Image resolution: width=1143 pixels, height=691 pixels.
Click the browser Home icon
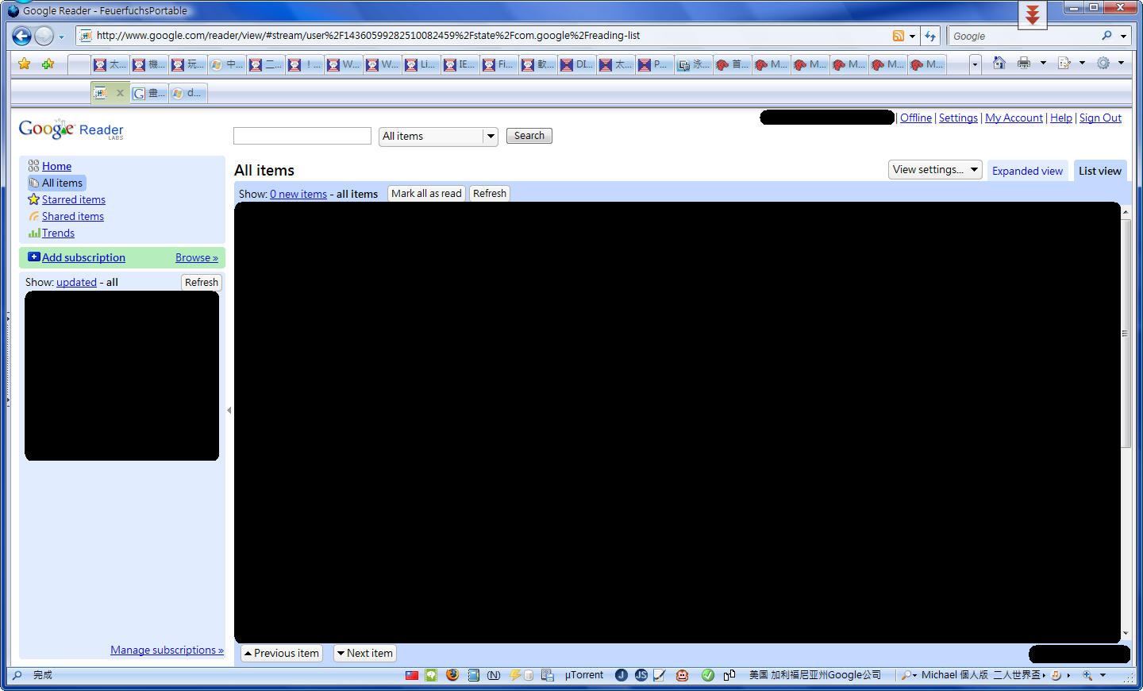[999, 64]
